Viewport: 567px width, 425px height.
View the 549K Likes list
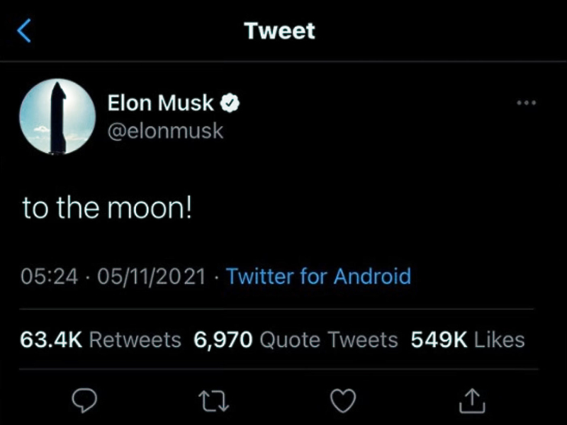(468, 339)
